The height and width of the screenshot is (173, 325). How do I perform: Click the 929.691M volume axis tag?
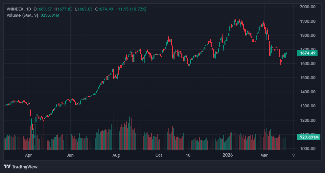pyautogui.click(x=308, y=137)
